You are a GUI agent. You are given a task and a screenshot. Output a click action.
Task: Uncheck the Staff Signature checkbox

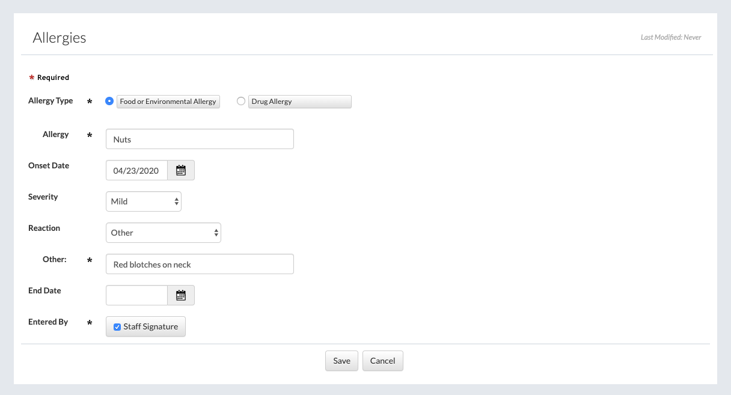click(117, 327)
